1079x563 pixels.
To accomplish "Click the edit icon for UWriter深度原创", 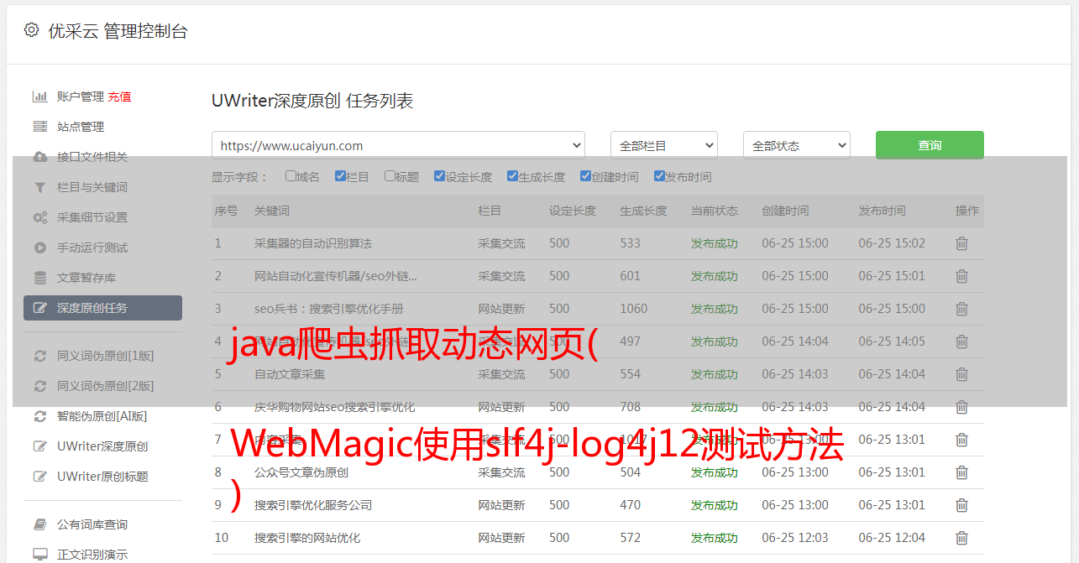I will click(x=39, y=446).
